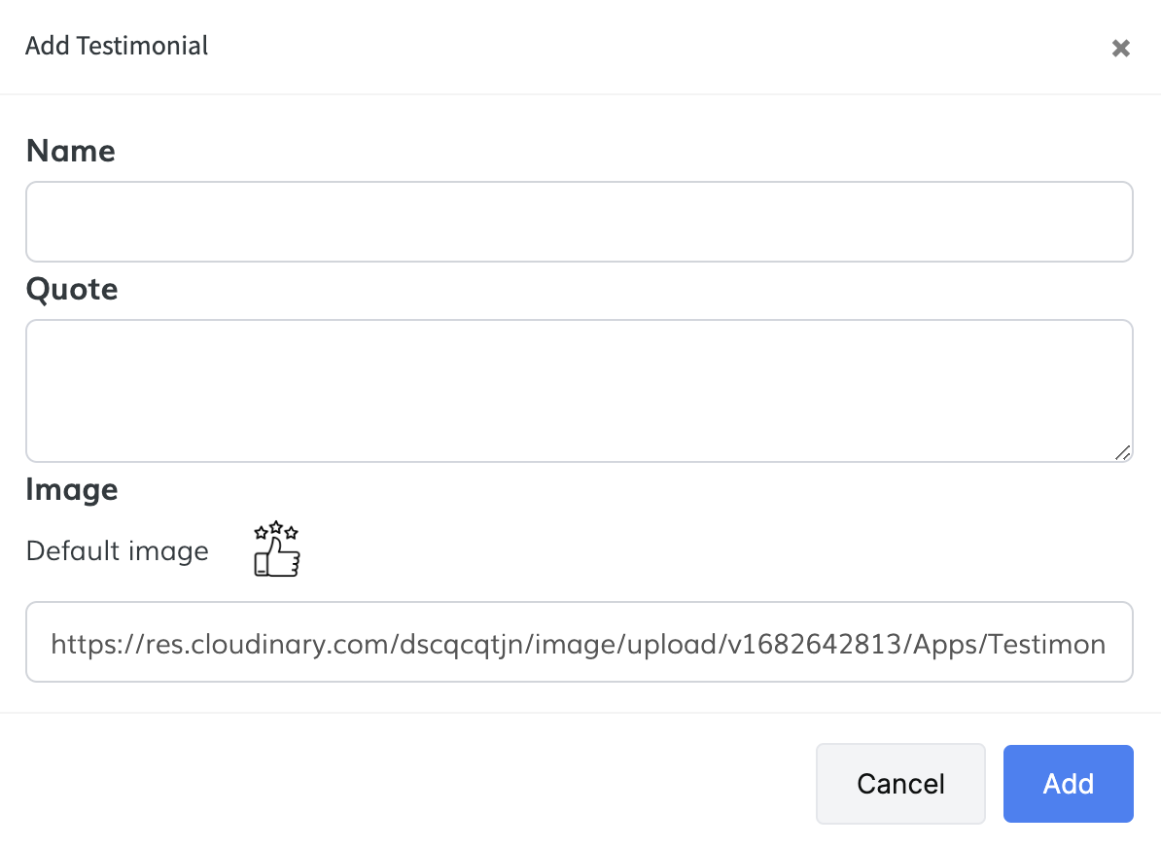This screenshot has height=848, width=1161.
Task: Focus the Name input field
Action: 580,222
